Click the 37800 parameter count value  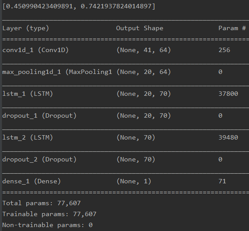click(228, 94)
